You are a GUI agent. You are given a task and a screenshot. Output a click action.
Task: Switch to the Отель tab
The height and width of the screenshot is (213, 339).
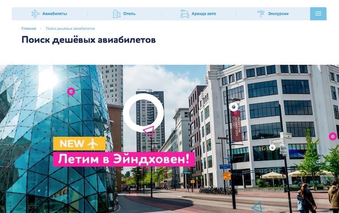[x=124, y=14]
